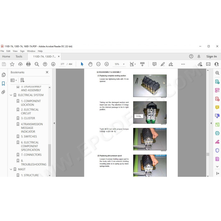Select bookmark 7. CONNECTORS
The image size is (221, 221).
pyautogui.click(x=31, y=155)
